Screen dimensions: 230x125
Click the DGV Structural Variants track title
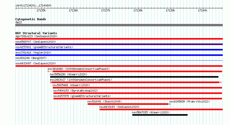pos(36,33)
